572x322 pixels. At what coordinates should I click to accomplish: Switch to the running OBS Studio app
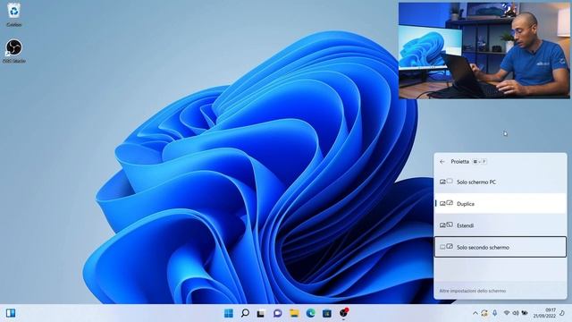pos(343,313)
